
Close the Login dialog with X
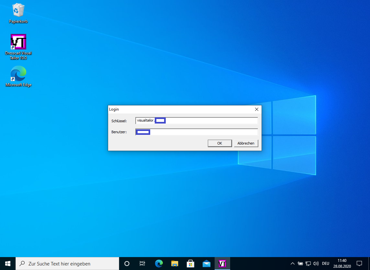[257, 109]
